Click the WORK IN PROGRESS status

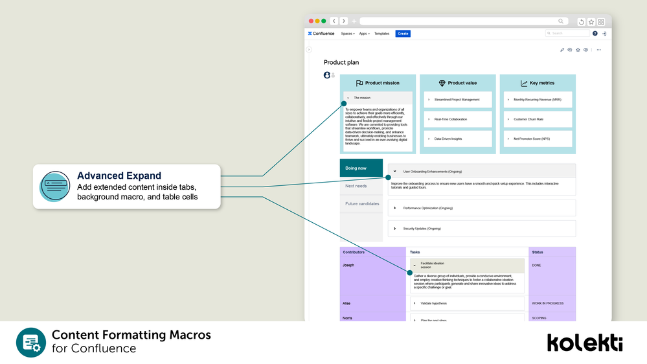click(x=552, y=303)
